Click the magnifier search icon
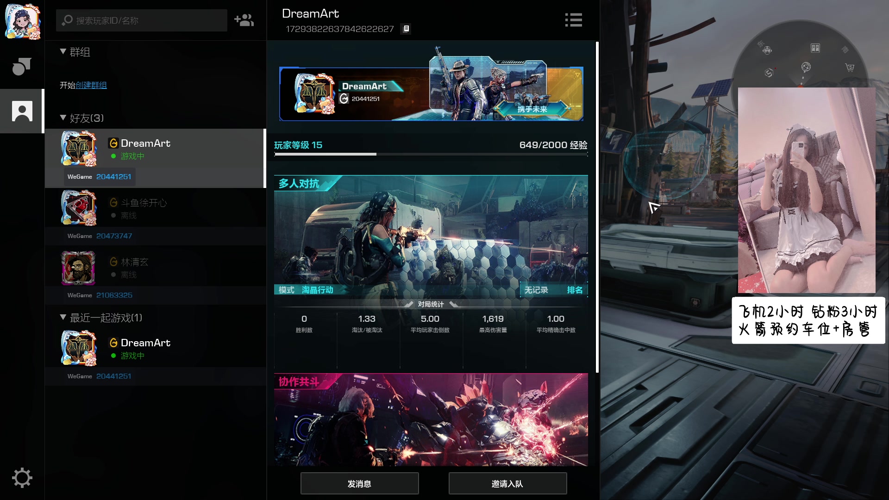This screenshot has width=889, height=500. pyautogui.click(x=67, y=20)
